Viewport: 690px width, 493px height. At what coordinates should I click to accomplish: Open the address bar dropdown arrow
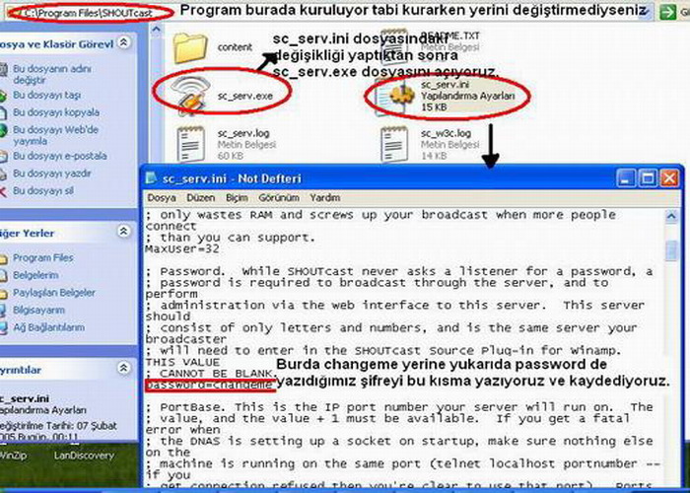[647, 12]
